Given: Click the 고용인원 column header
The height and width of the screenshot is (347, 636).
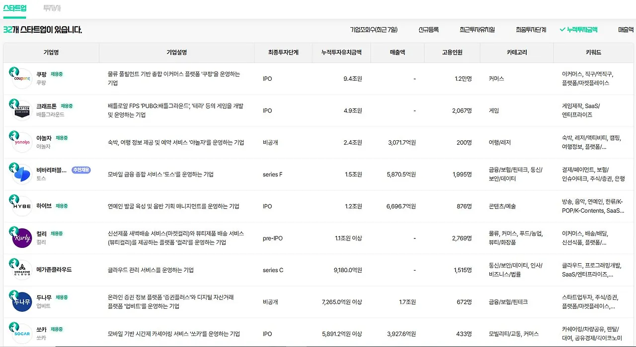Looking at the screenshot, I should pos(452,53).
